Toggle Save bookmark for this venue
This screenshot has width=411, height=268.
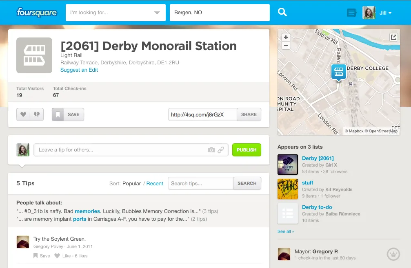pos(68,114)
